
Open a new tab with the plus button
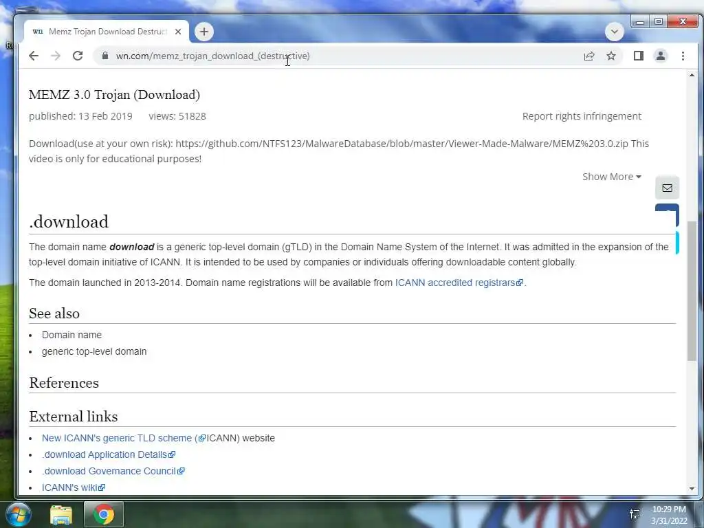point(203,32)
